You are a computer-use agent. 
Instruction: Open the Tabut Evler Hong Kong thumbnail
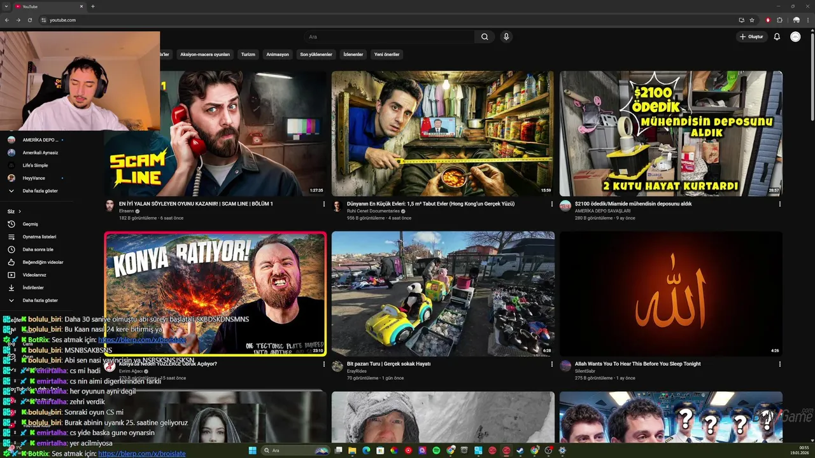(x=443, y=134)
